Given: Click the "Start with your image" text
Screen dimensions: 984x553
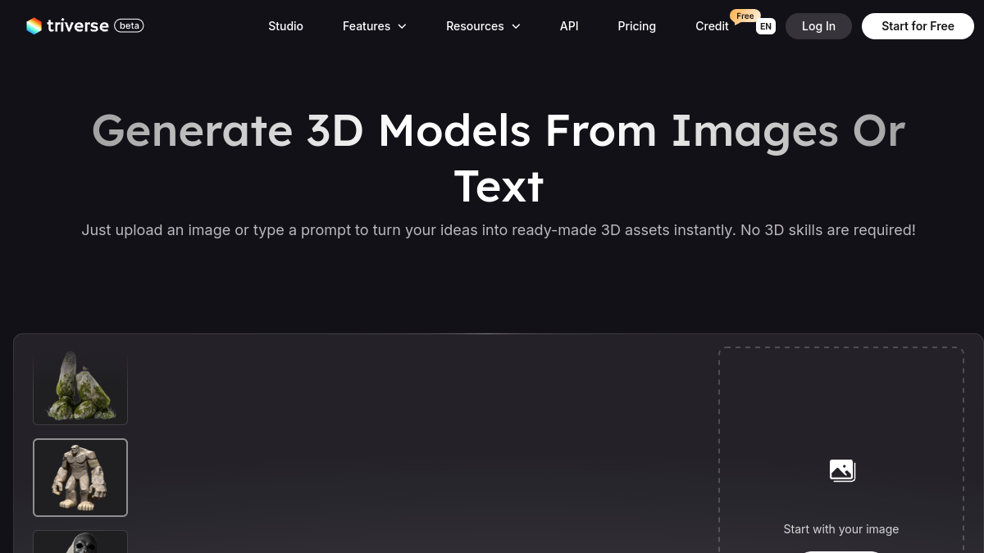Looking at the screenshot, I should click(x=841, y=529).
